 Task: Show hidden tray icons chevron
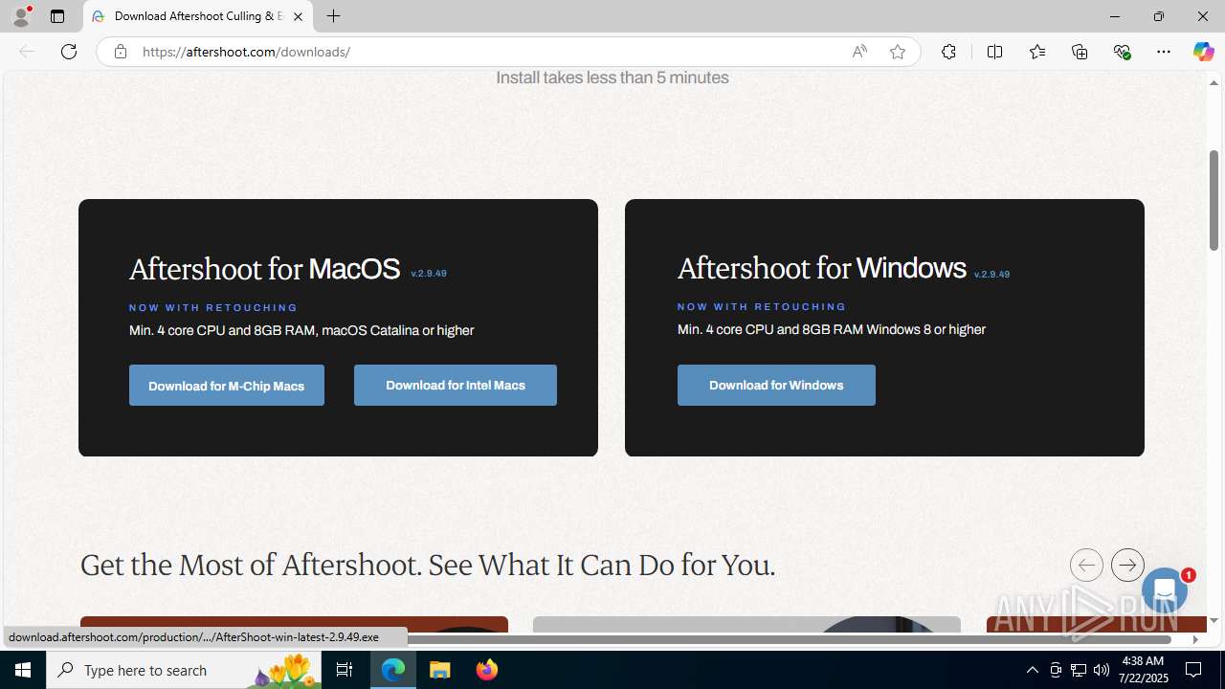[1032, 670]
